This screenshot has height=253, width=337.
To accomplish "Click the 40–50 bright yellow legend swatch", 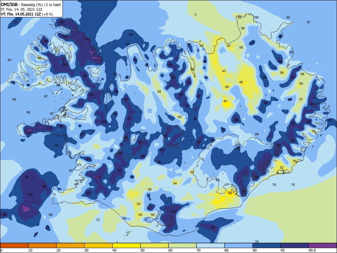I will (x=126, y=246).
